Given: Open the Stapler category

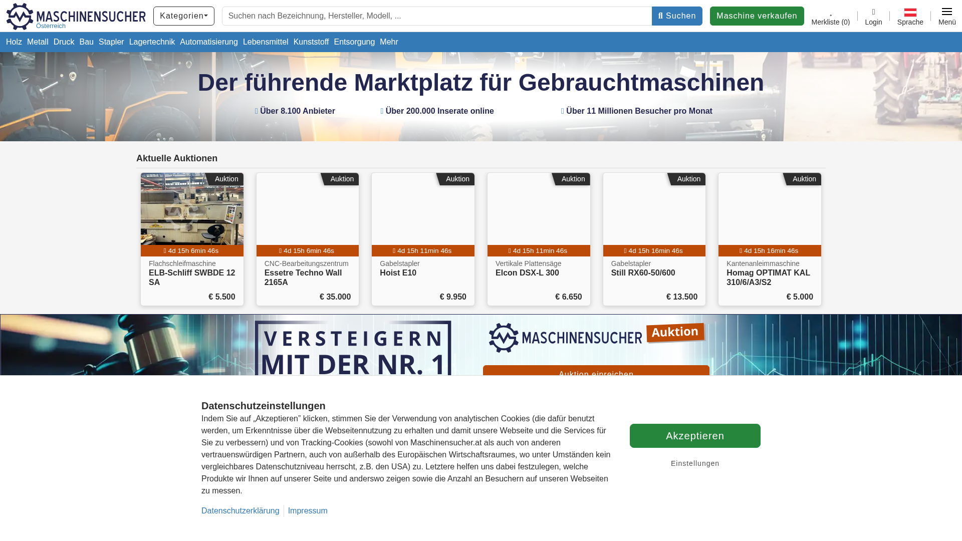Looking at the screenshot, I should click(x=111, y=42).
